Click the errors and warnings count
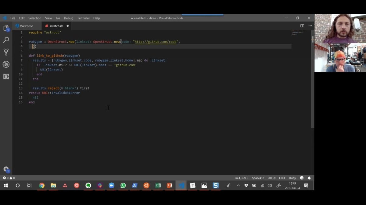Image resolution: width=366 pixels, height=205 pixels. pos(9,178)
